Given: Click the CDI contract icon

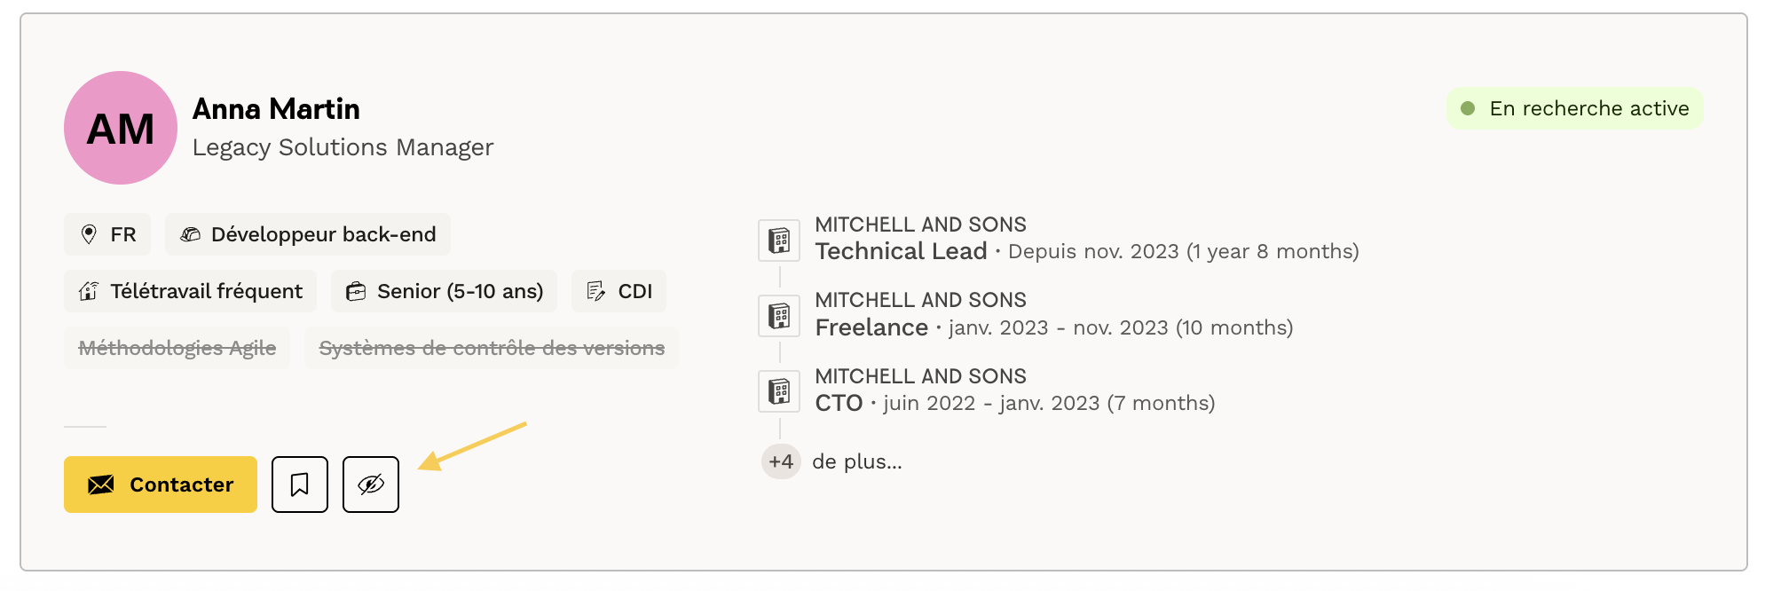Looking at the screenshot, I should pyautogui.click(x=596, y=291).
